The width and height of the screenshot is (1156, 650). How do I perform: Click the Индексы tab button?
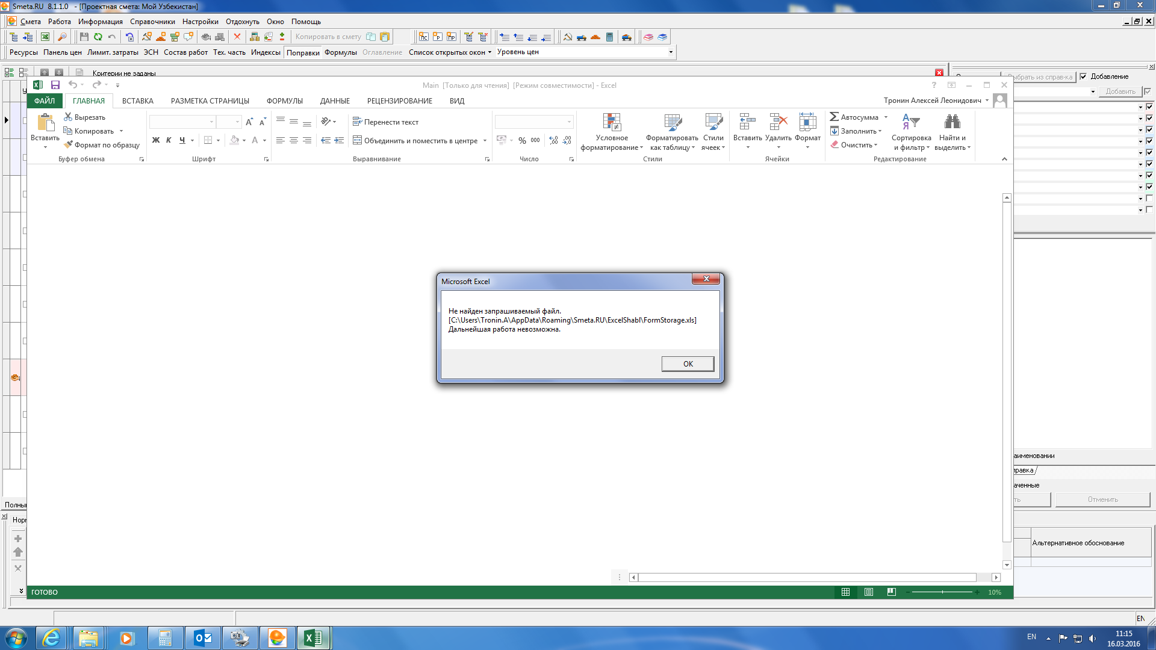pos(266,52)
